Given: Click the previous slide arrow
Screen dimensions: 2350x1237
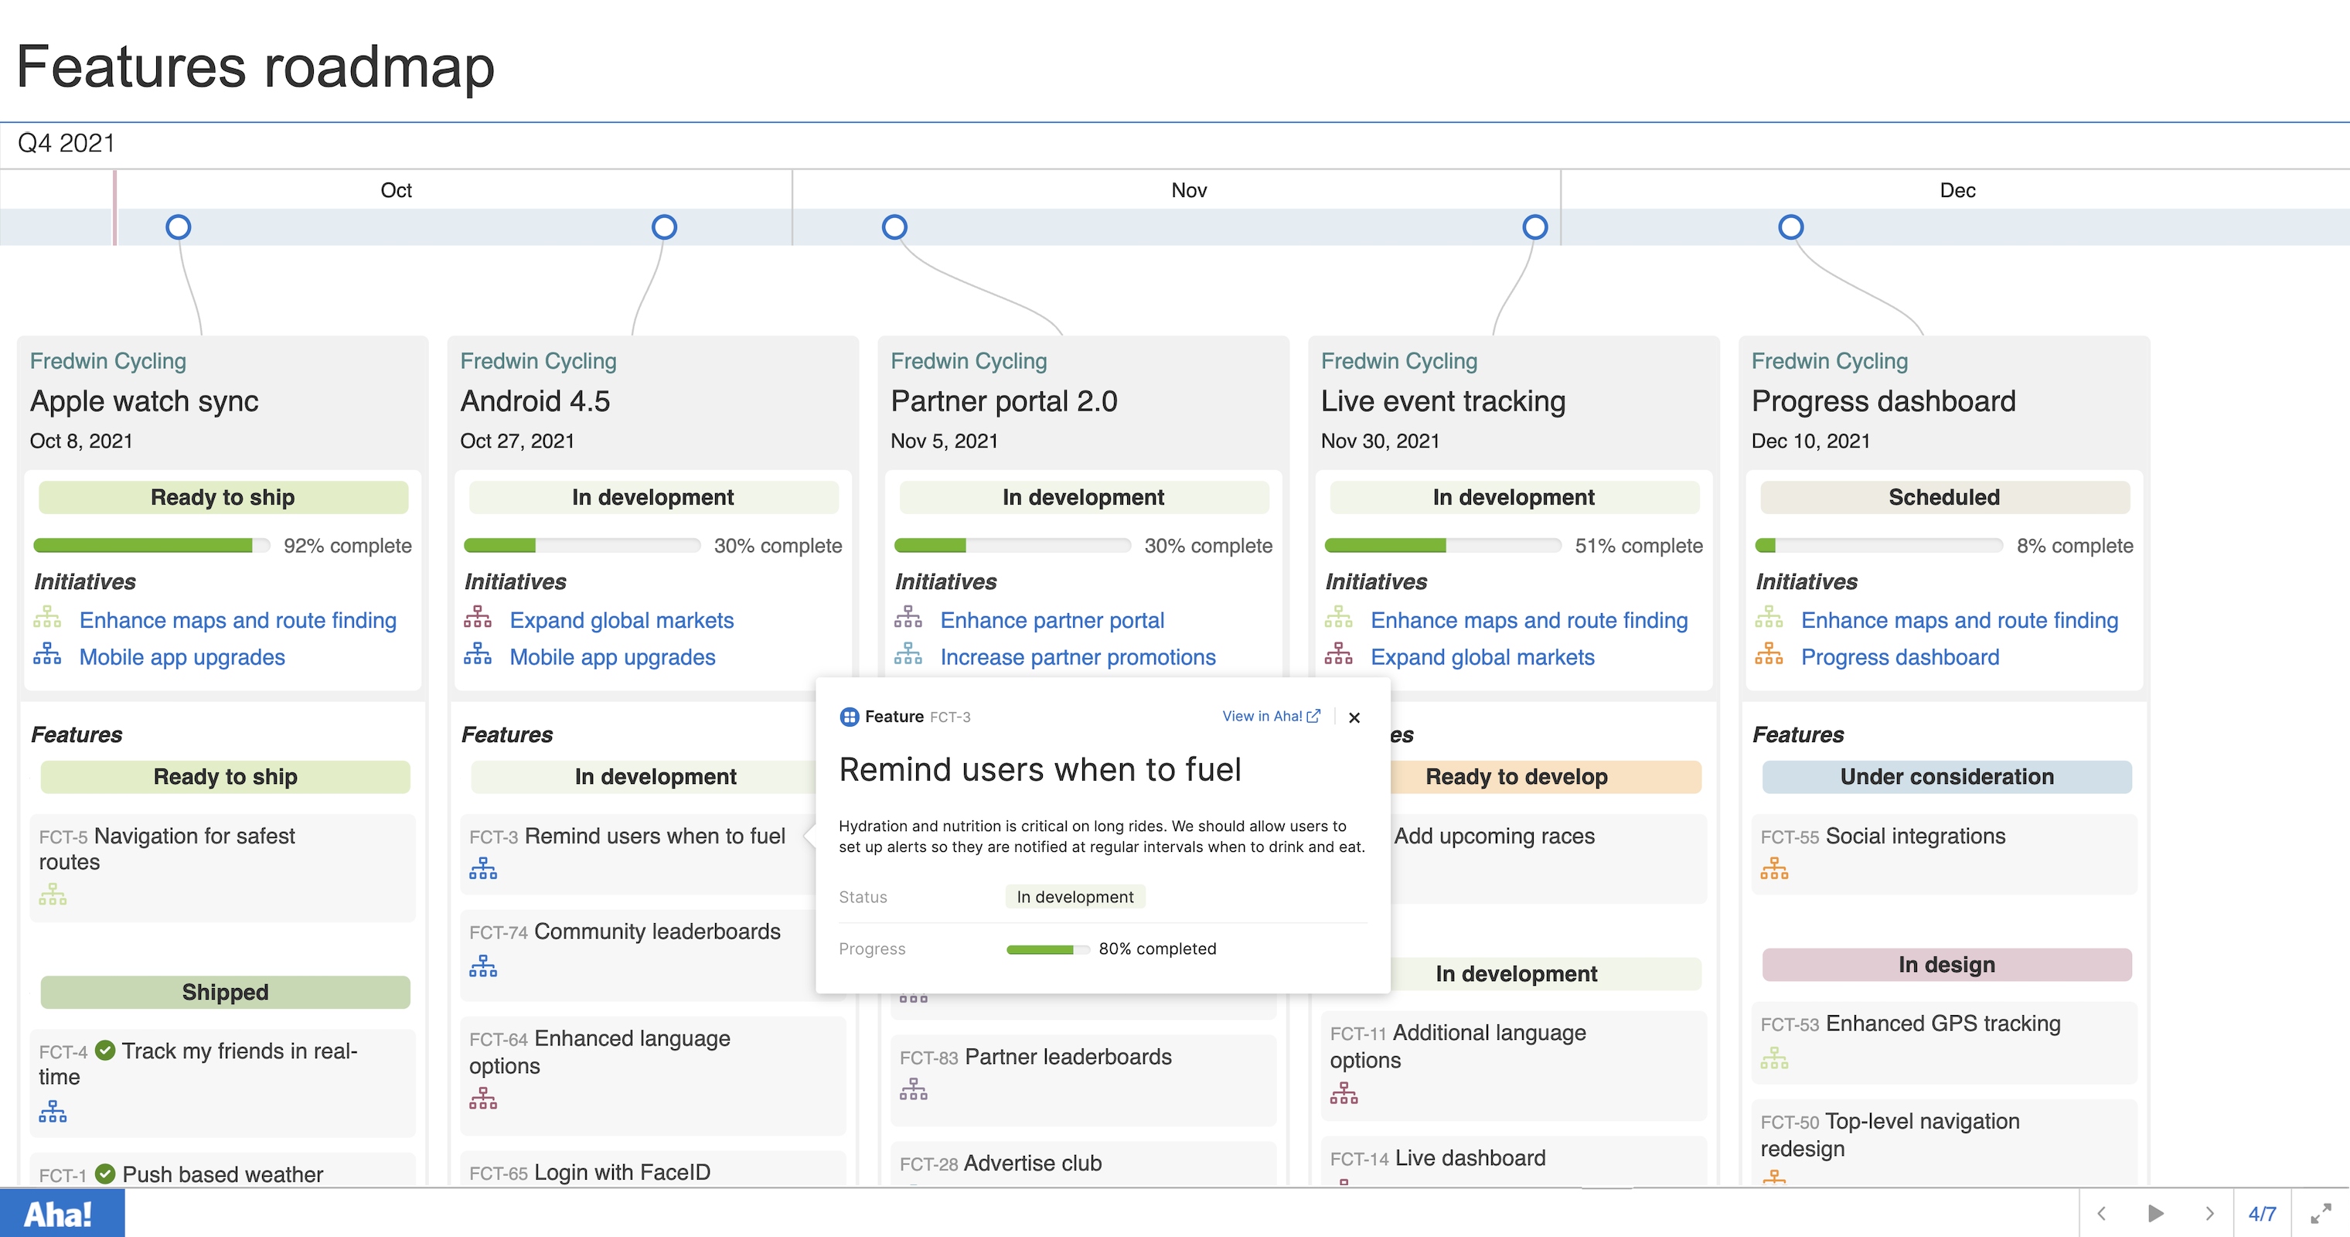Looking at the screenshot, I should click(x=2101, y=1213).
